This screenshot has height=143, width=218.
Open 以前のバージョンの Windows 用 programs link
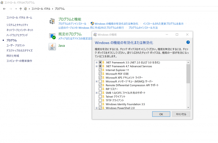click(91, 28)
